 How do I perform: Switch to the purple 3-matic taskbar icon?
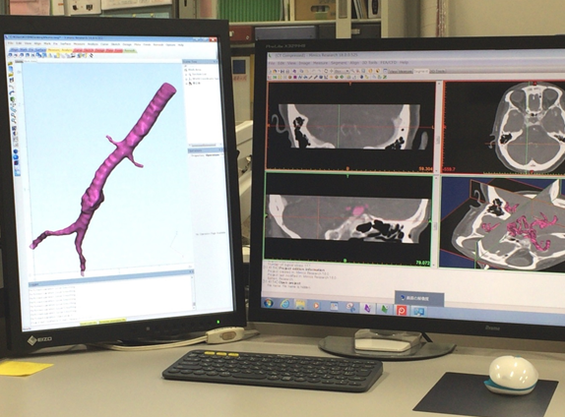pos(367,308)
